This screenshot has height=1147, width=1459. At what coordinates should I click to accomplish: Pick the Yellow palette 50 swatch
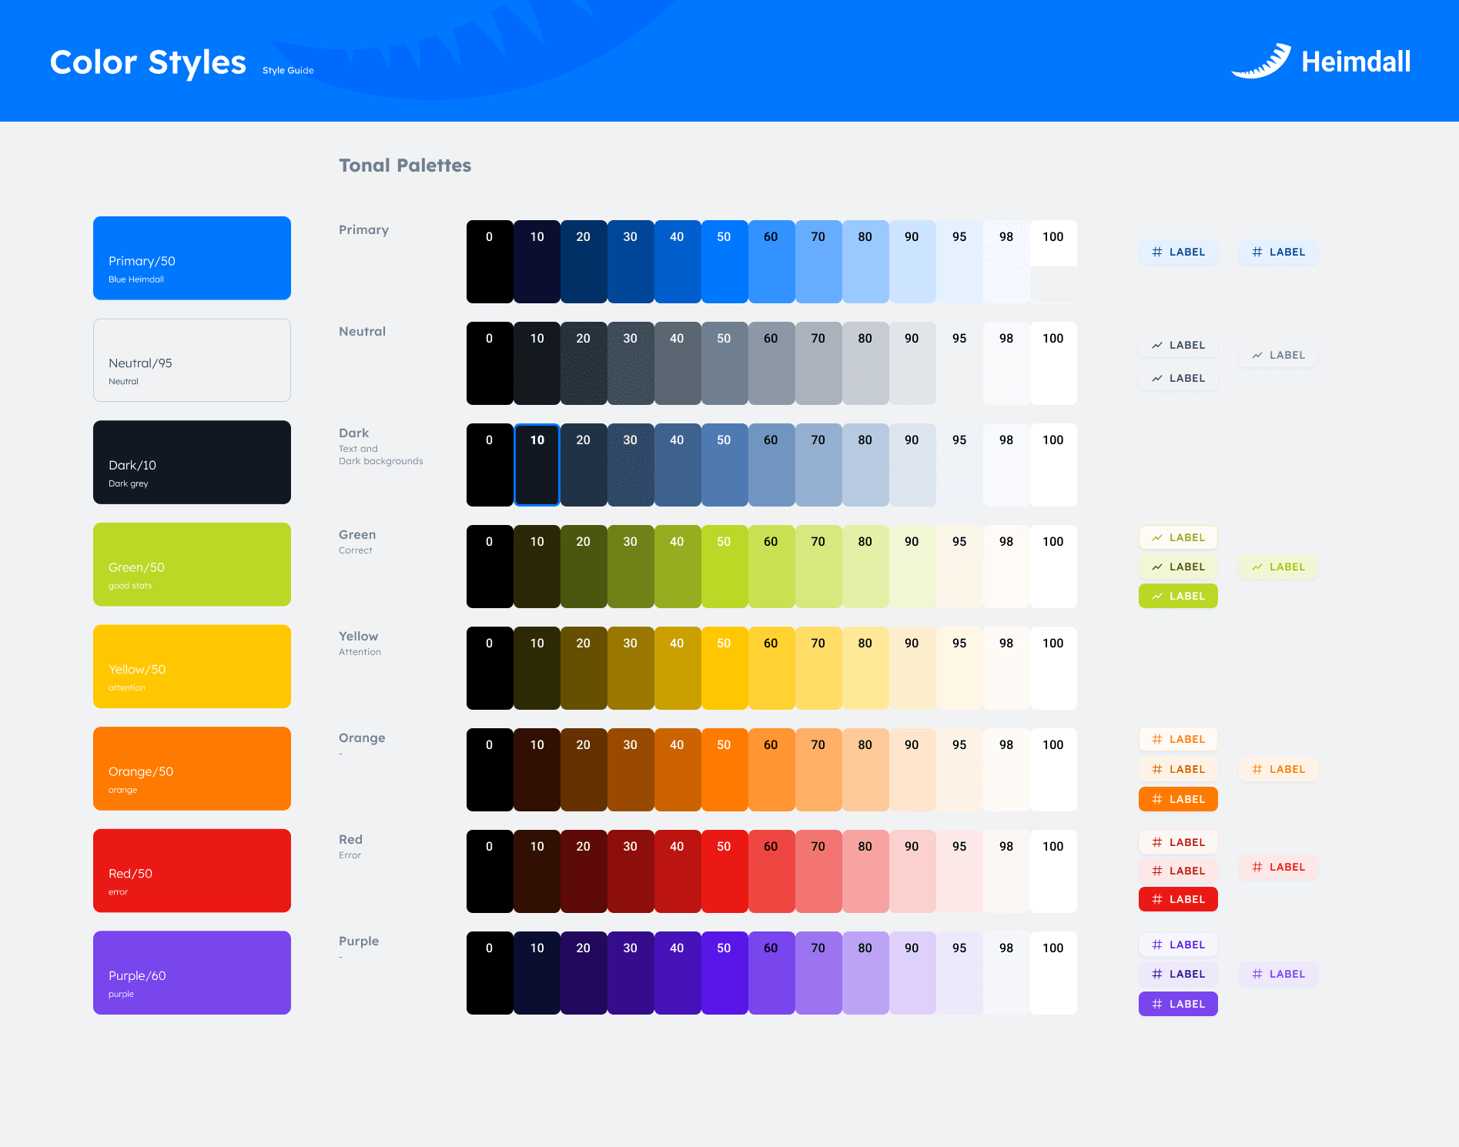click(x=724, y=668)
